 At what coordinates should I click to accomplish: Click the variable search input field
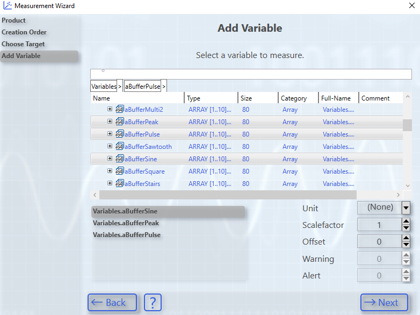(251, 74)
